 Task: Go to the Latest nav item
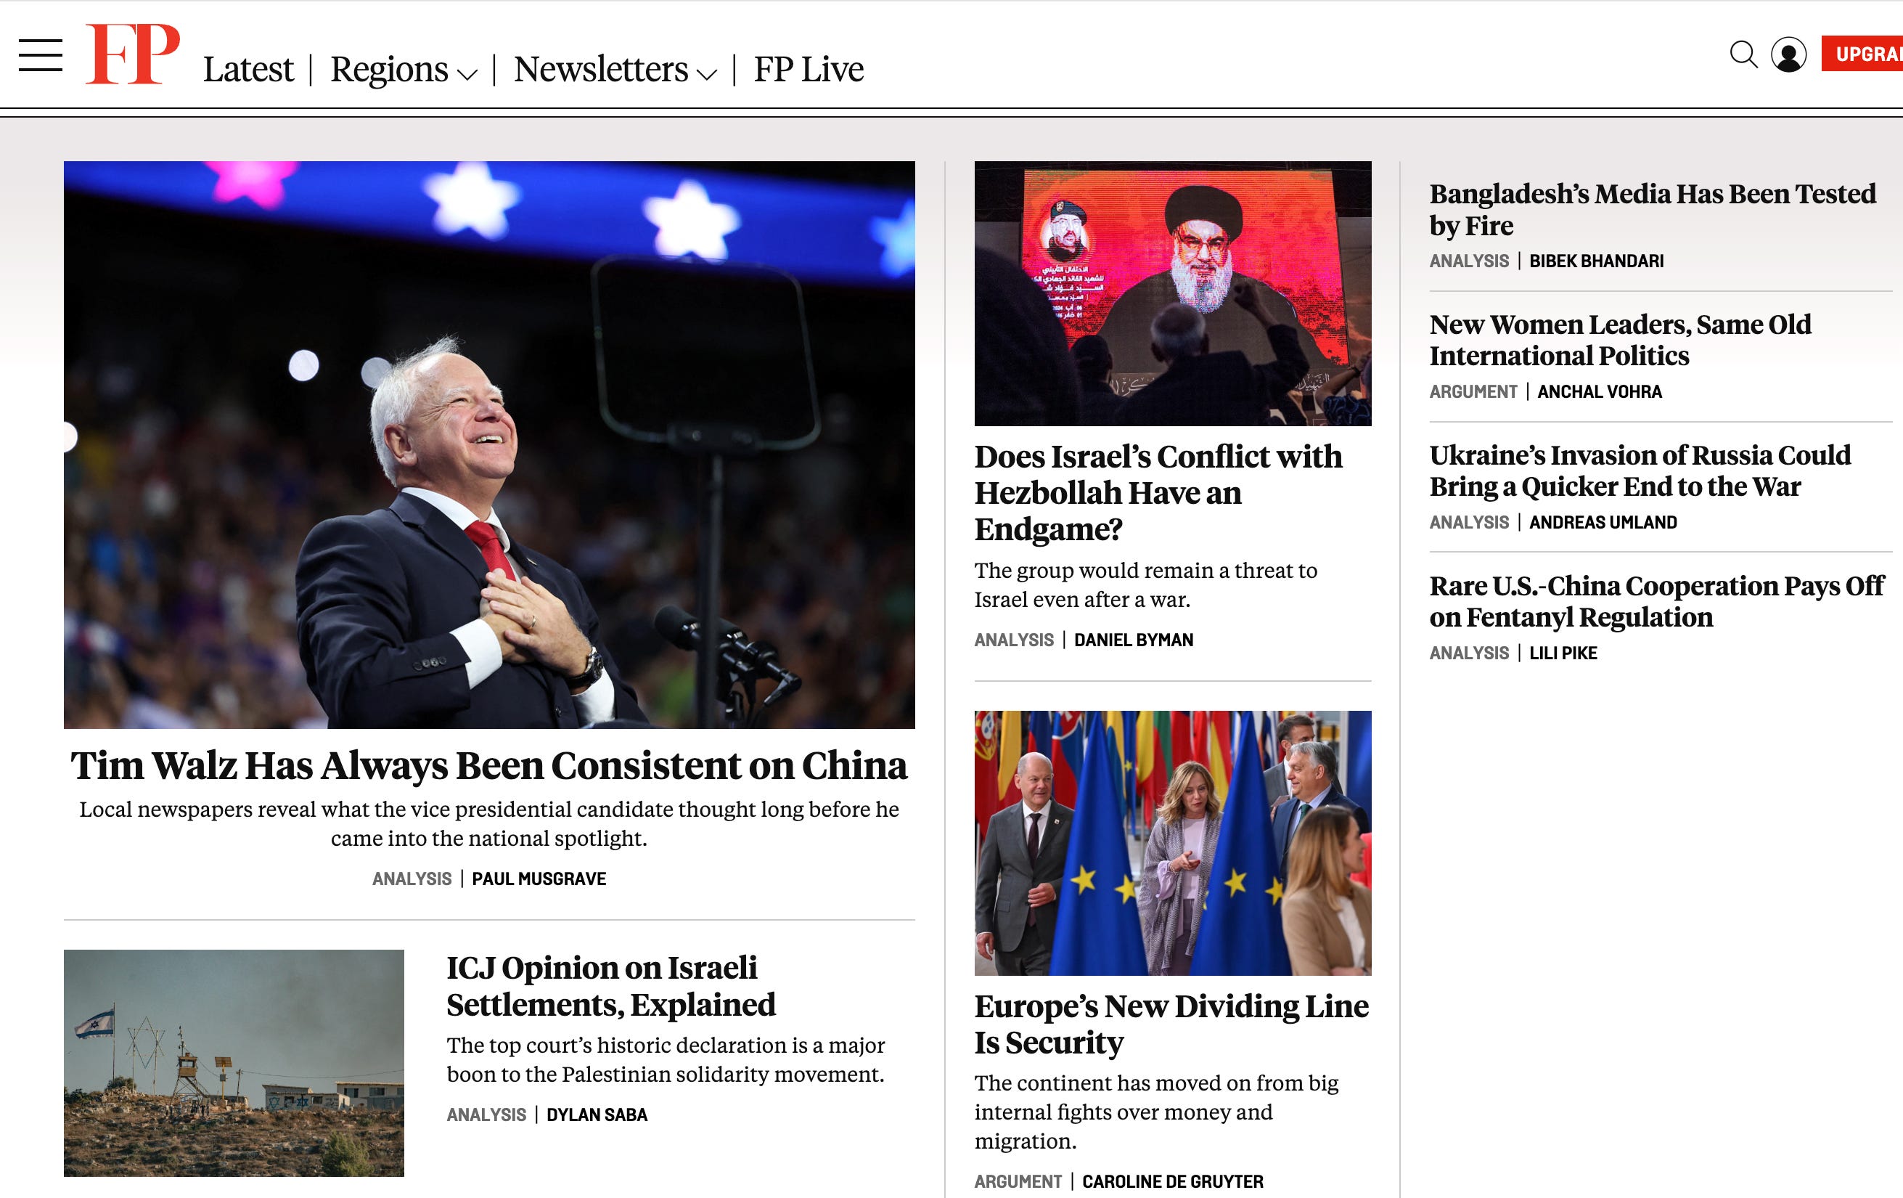pyautogui.click(x=248, y=70)
